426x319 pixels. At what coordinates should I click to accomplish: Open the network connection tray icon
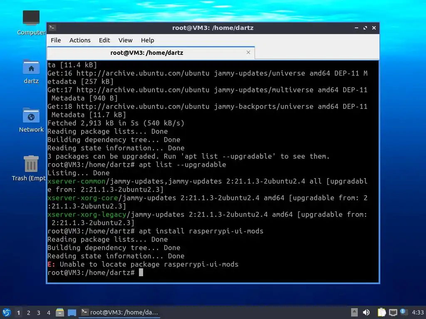pyautogui.click(x=393, y=312)
